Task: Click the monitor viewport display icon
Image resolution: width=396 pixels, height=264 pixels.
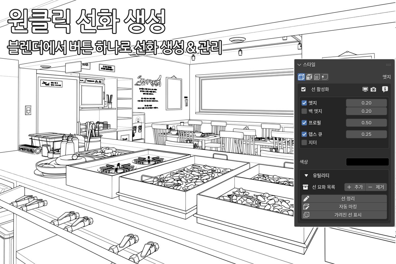Action: (365, 89)
